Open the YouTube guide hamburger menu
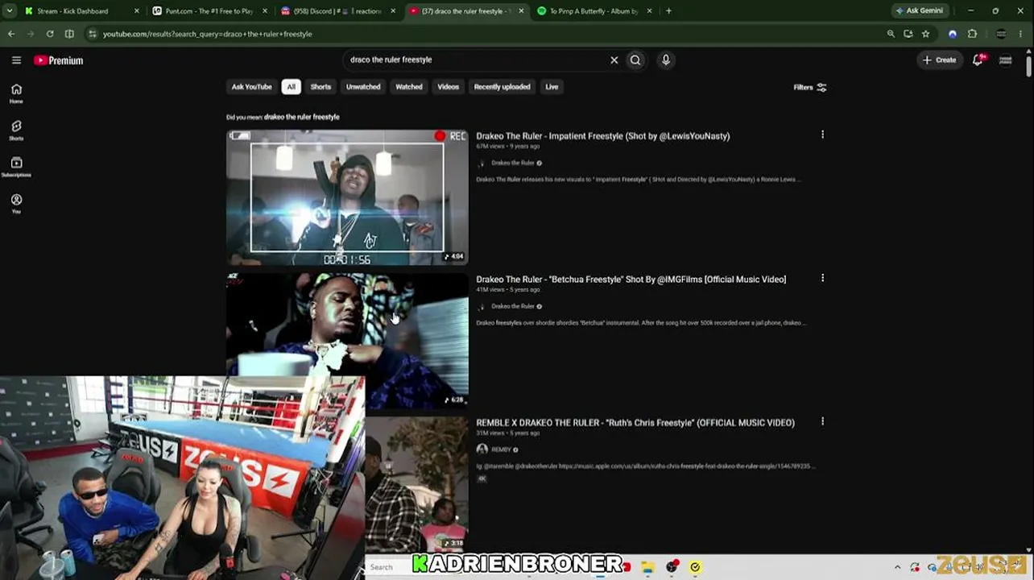Screen dimensions: 1034x580 pos(16,60)
